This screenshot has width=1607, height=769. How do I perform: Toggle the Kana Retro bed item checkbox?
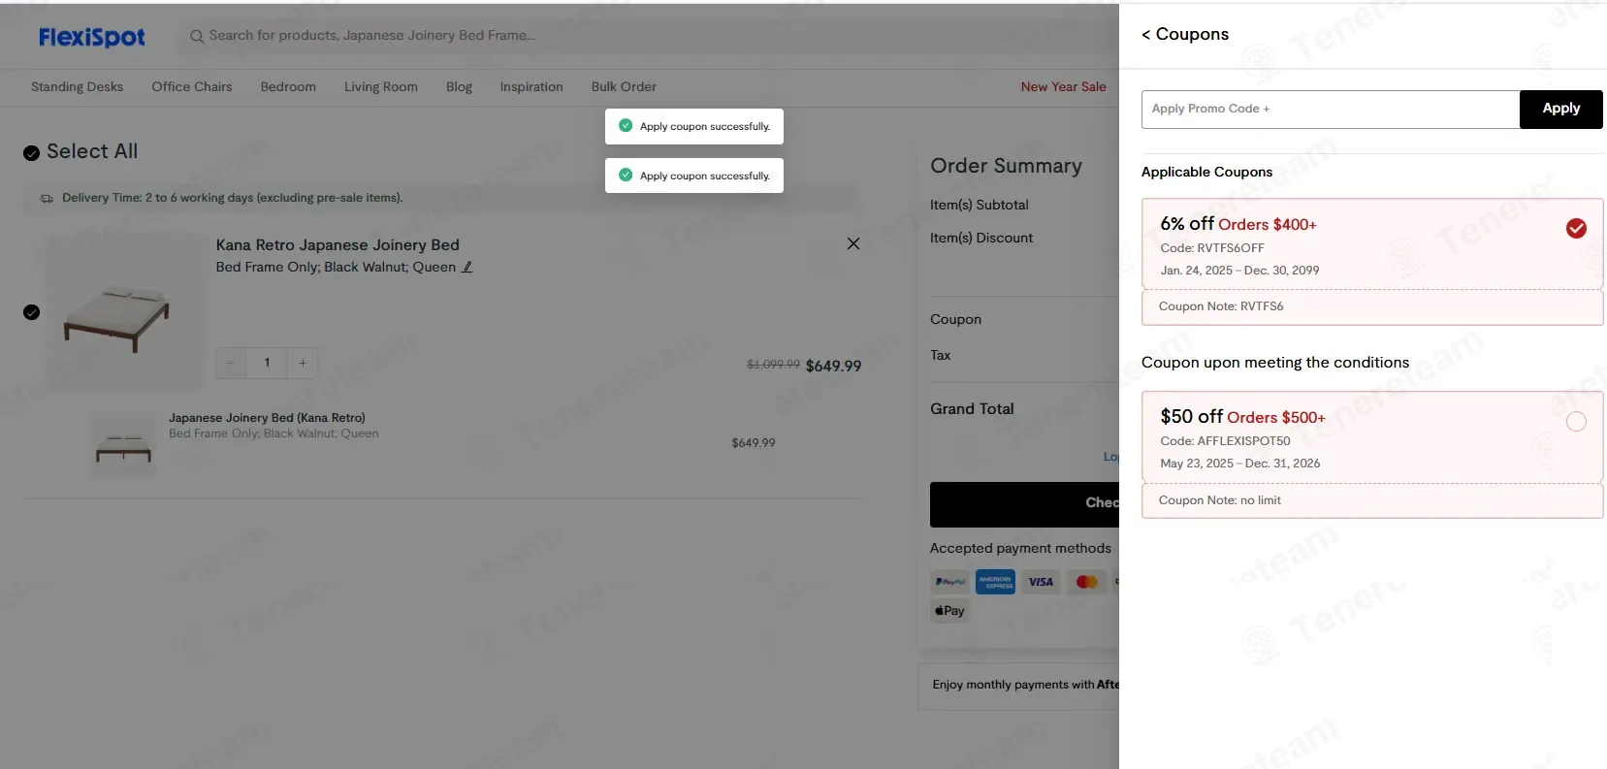point(31,312)
